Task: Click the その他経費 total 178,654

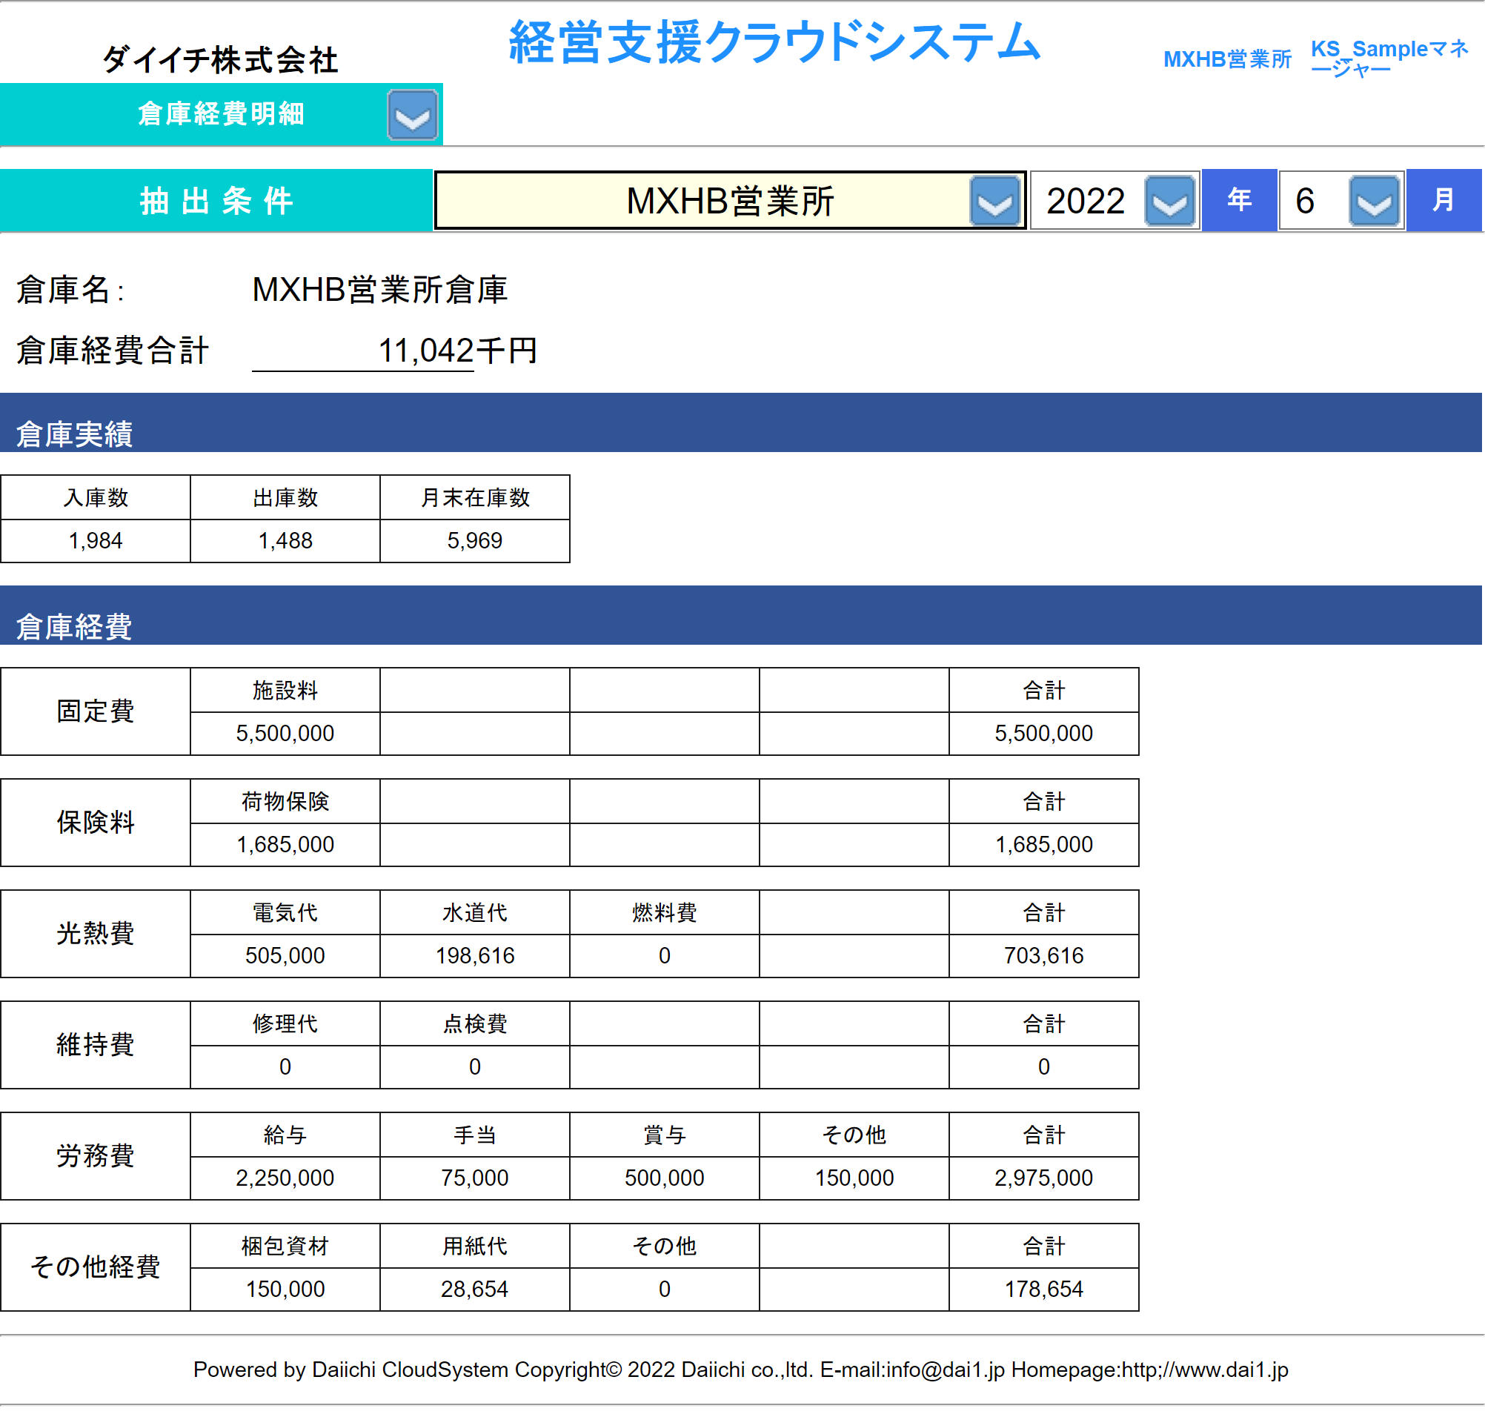Action: coord(1044,1289)
